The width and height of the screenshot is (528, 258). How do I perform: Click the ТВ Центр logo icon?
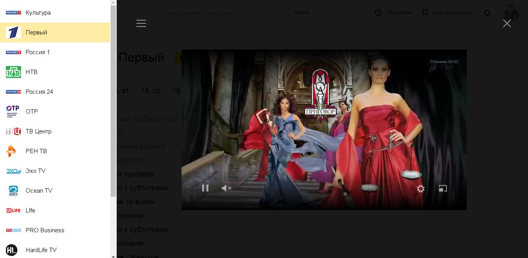13,131
